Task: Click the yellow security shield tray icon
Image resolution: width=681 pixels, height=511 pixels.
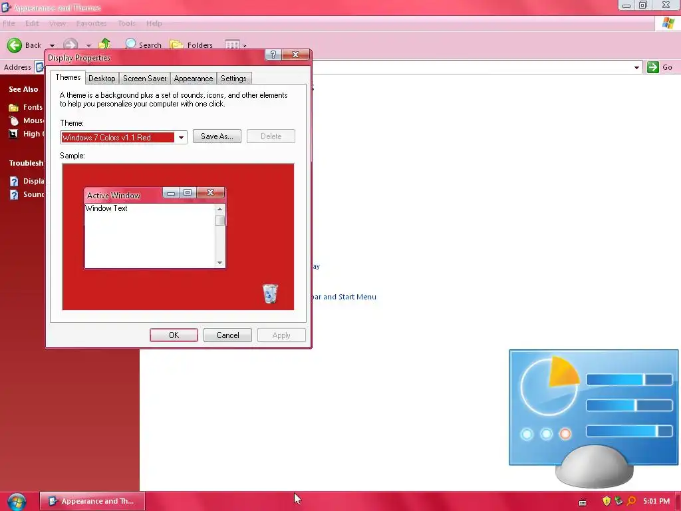Action: pos(607,501)
